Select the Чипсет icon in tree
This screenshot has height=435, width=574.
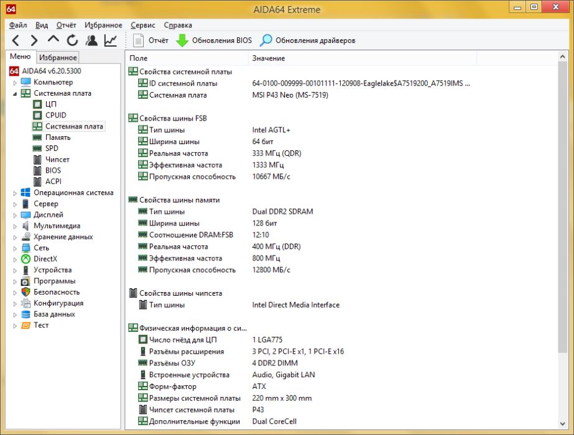[37, 160]
